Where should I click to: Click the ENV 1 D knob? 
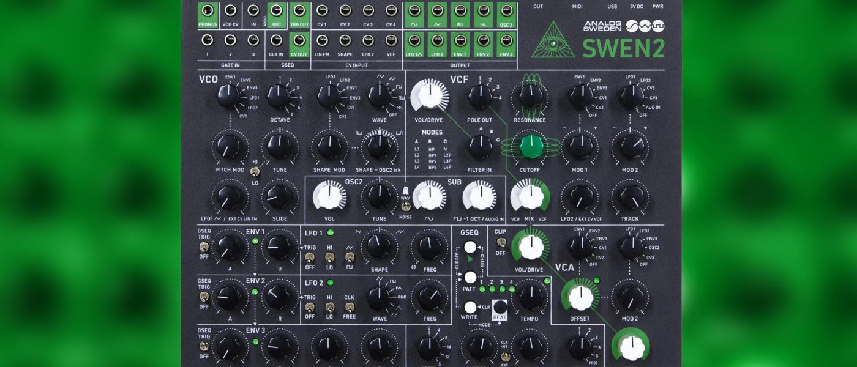(279, 247)
